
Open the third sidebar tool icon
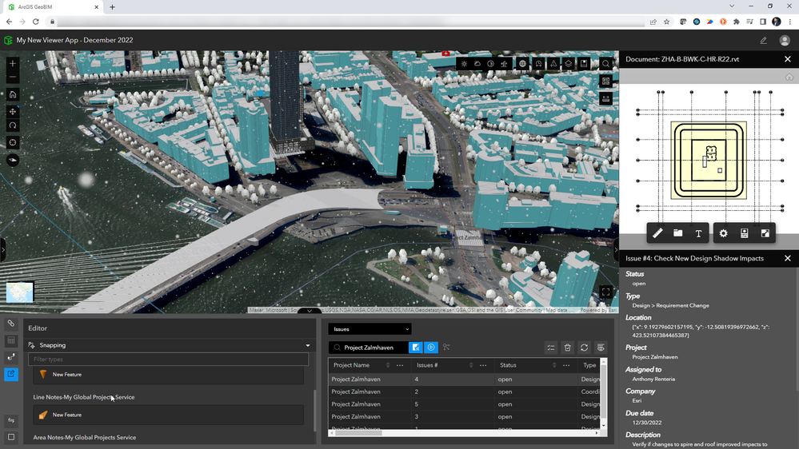coord(11,357)
